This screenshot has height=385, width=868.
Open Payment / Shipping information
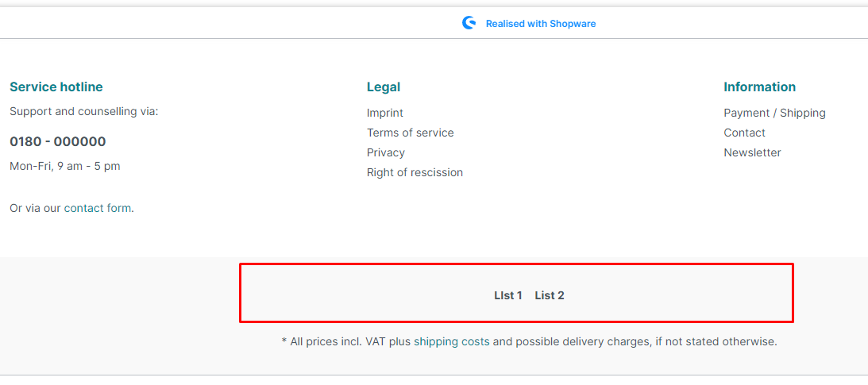(774, 113)
